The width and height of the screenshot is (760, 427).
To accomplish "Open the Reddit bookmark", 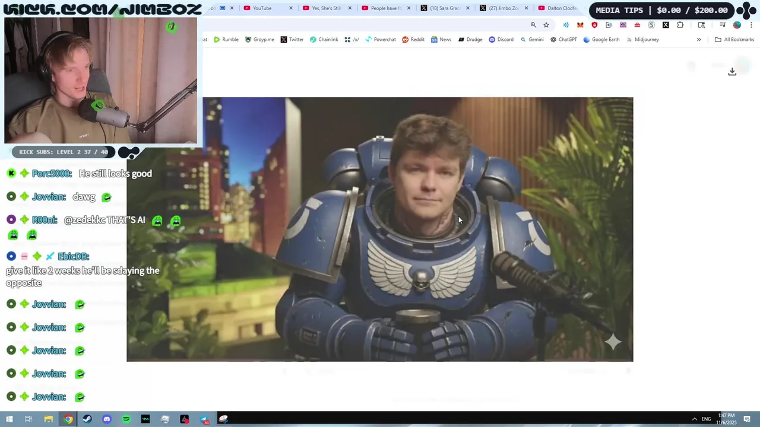I will 413,40.
